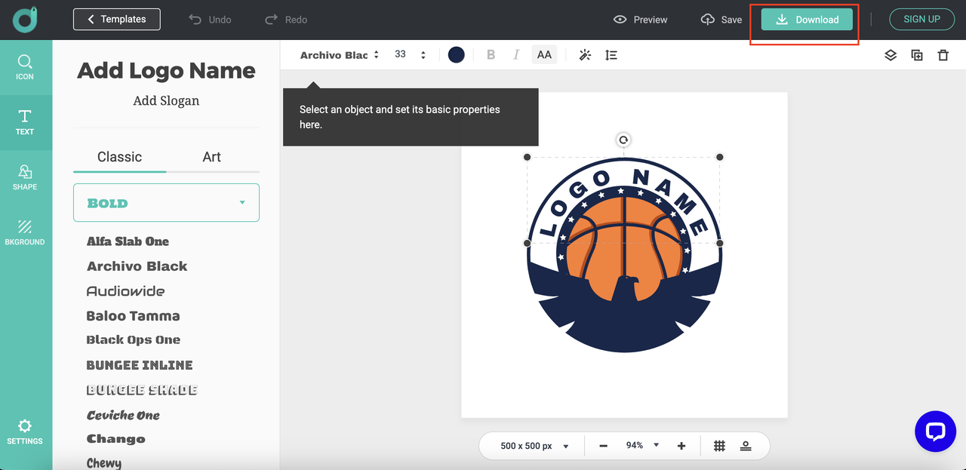Click the Undo button
Screen dimensions: 966x470
210,19
